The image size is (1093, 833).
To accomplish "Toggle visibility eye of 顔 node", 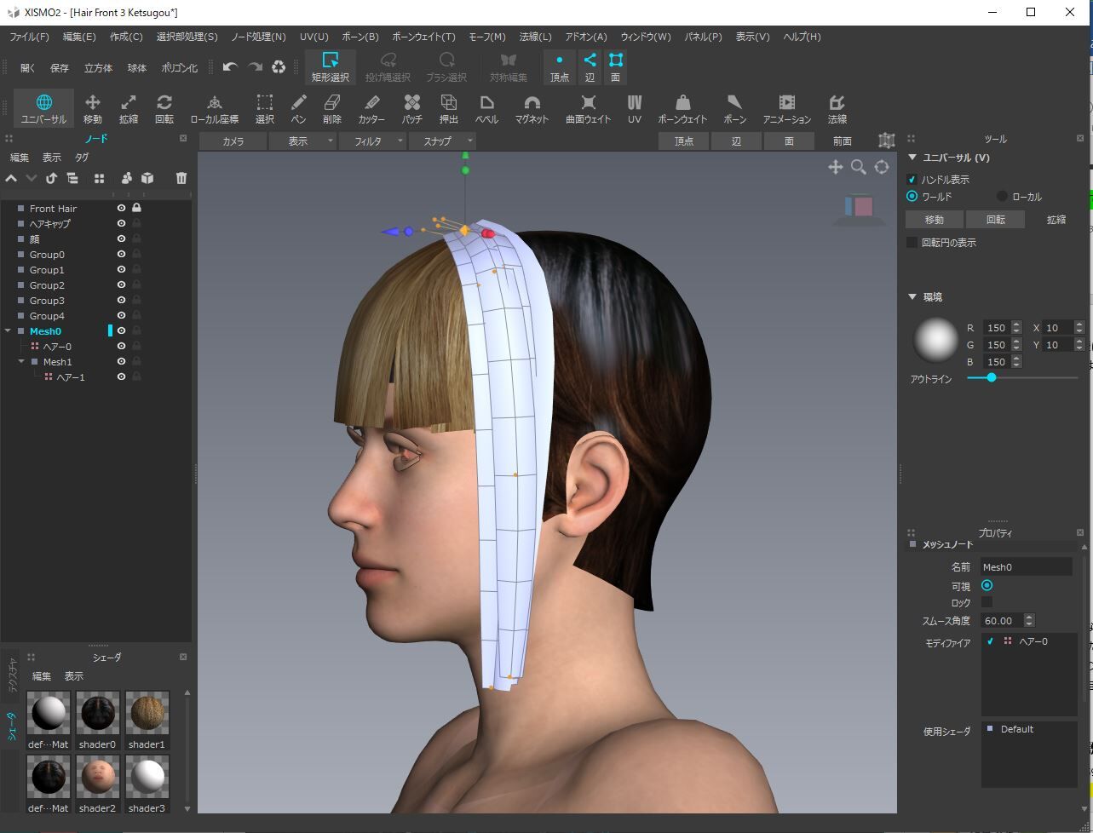I will (122, 239).
